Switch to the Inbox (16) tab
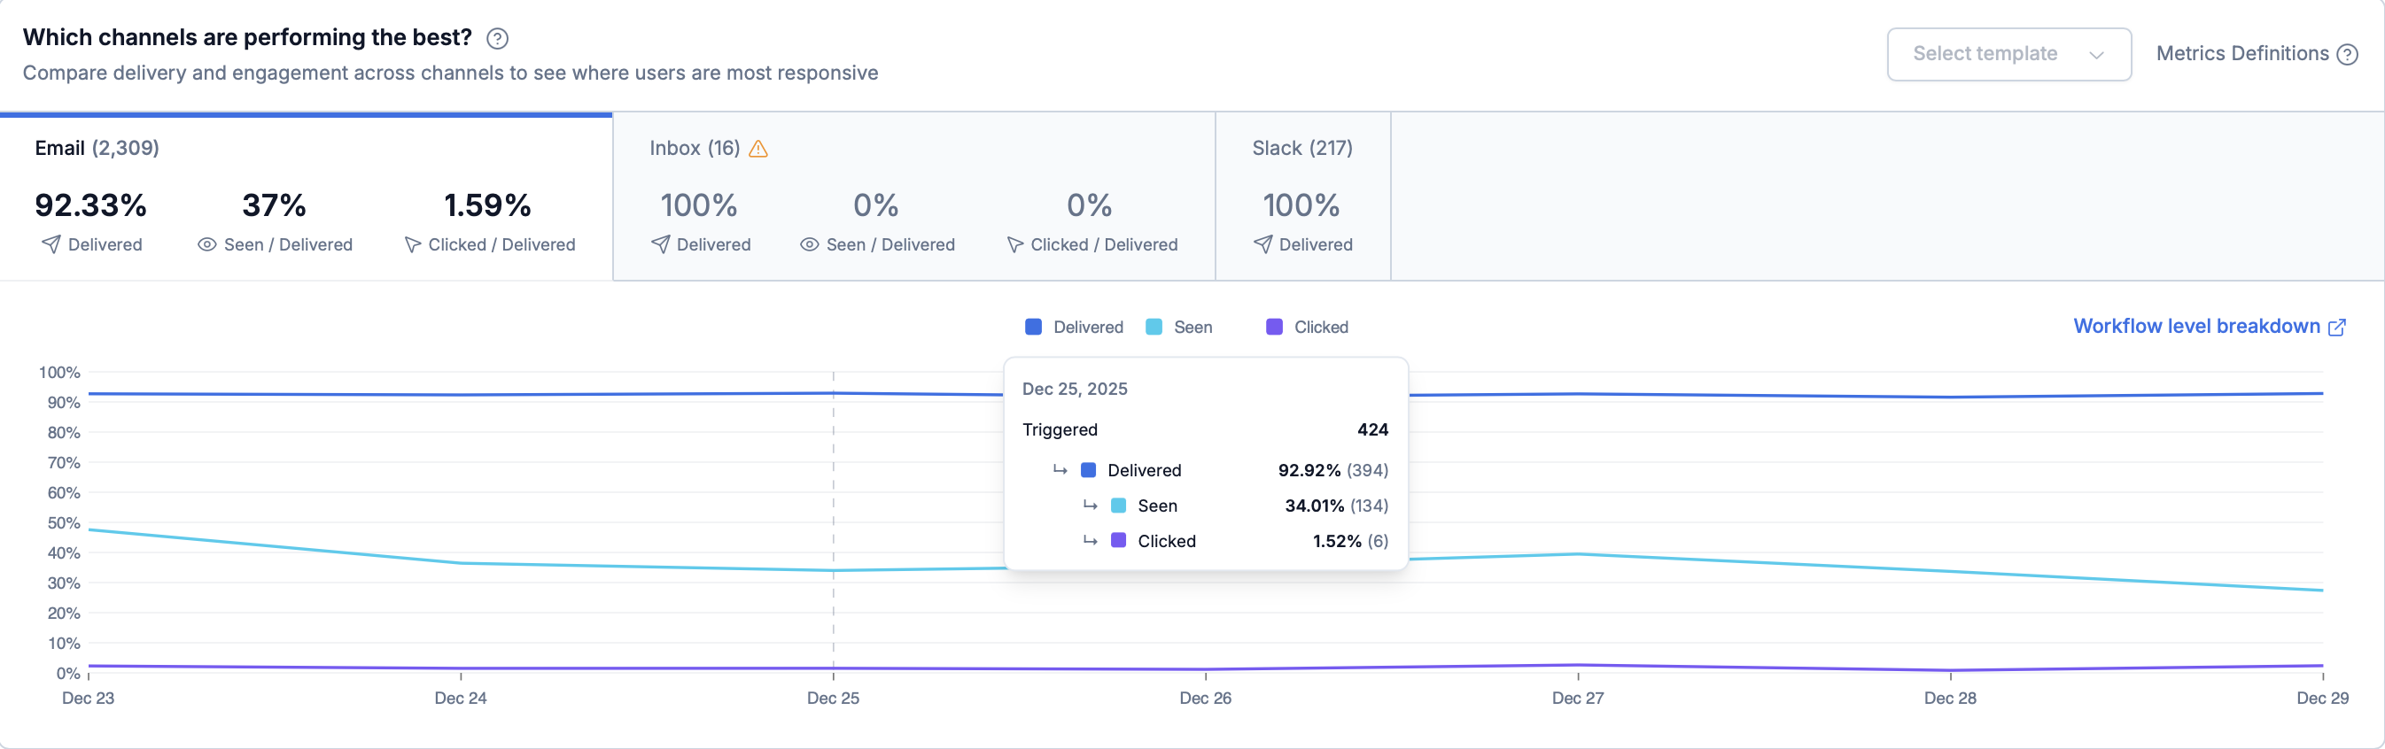 pos(913,196)
